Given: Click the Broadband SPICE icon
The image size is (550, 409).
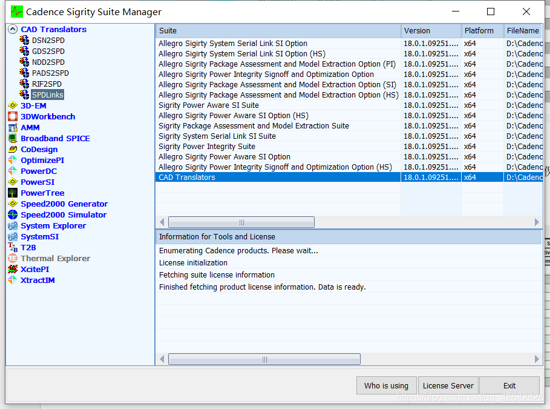Looking at the screenshot, I should point(13,138).
